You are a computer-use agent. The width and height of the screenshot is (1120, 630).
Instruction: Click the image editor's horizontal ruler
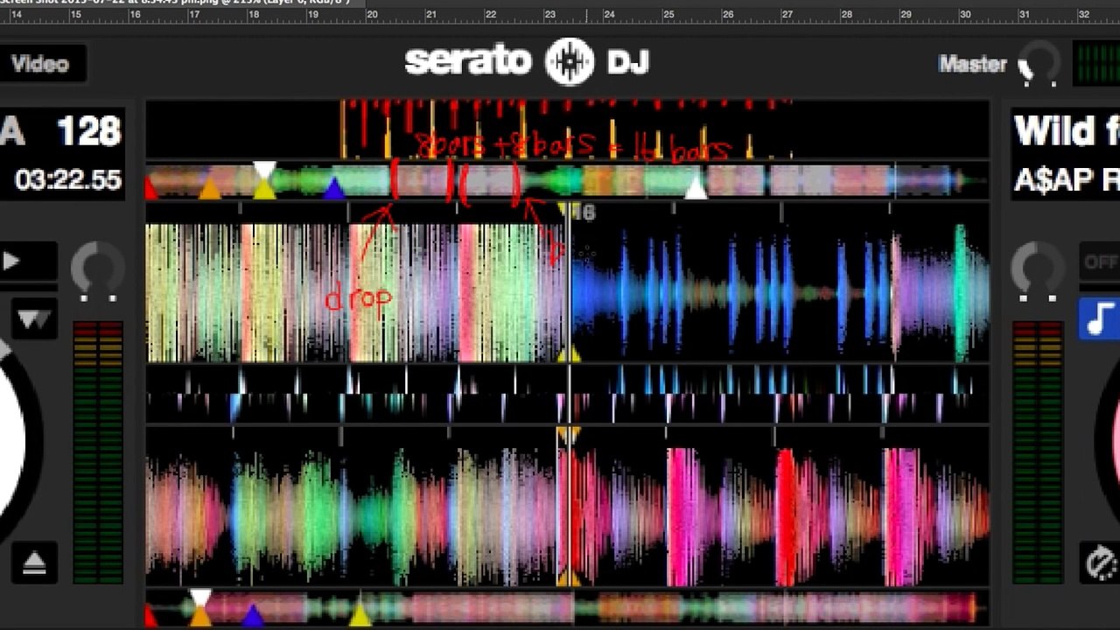coord(560,16)
